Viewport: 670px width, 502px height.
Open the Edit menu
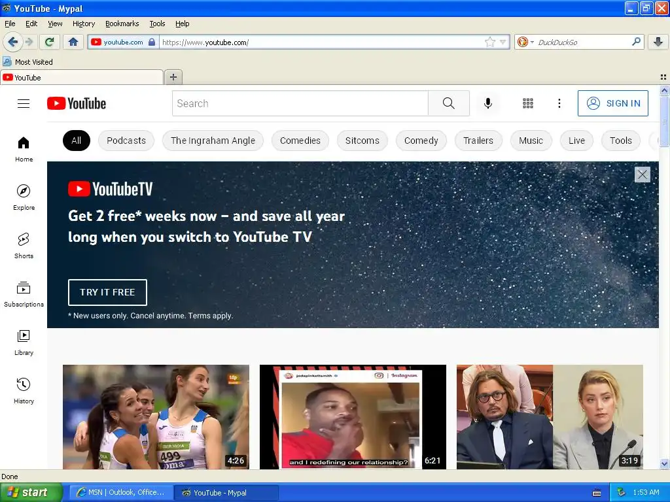[x=31, y=24]
